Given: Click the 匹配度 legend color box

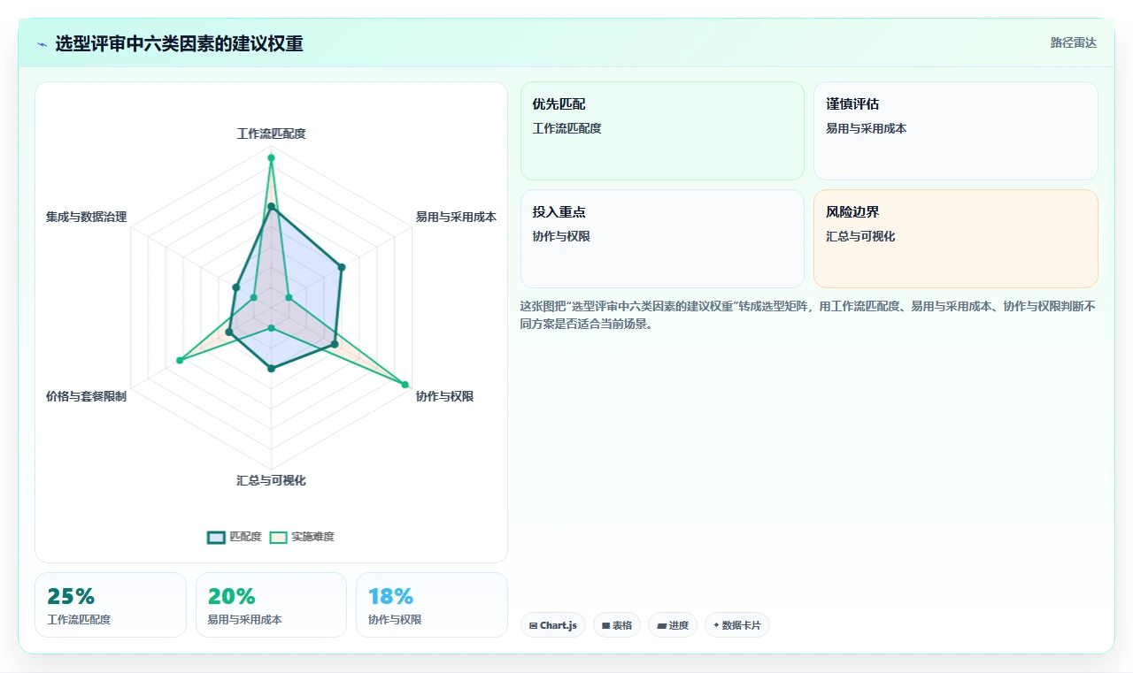Looking at the screenshot, I should point(217,537).
